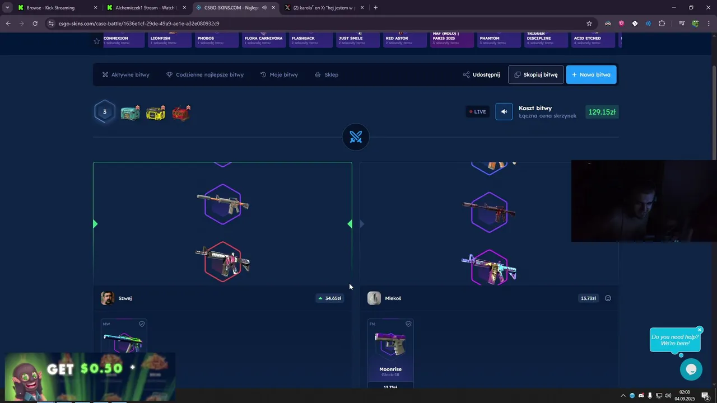Open Szwej player avatar
717x403 pixels.
point(107,298)
